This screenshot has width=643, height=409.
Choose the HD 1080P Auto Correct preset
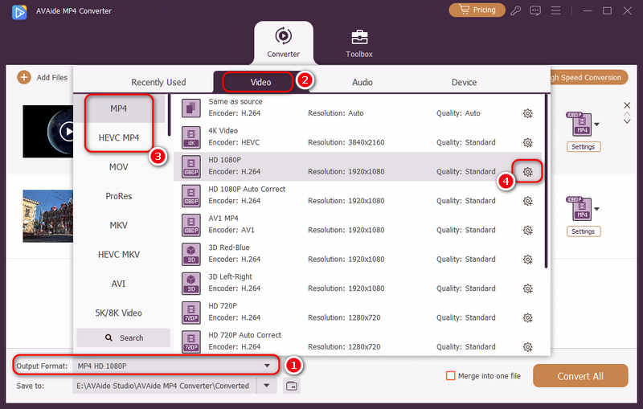[357, 195]
